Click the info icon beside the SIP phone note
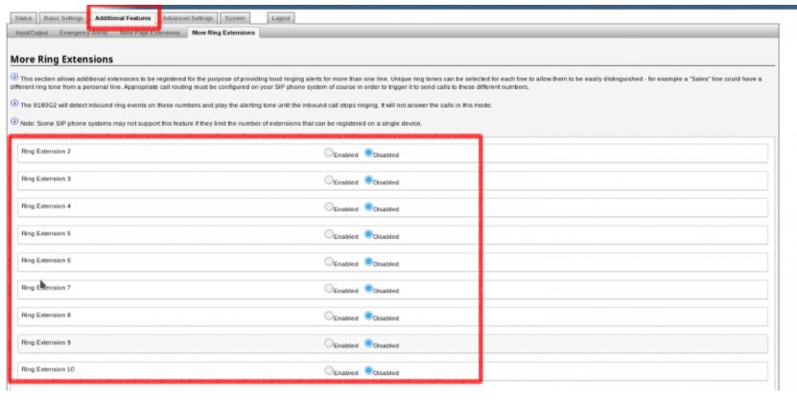This screenshot has width=797, height=404. coord(14,122)
